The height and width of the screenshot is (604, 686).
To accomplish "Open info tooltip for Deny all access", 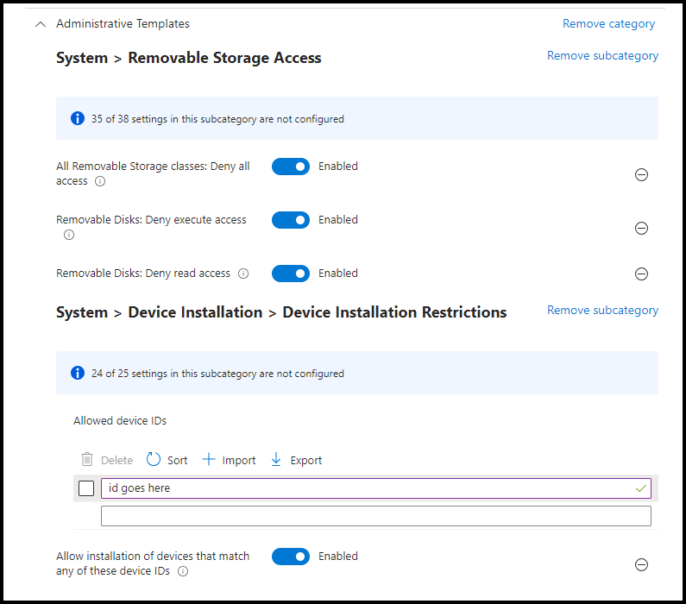I will click(100, 181).
